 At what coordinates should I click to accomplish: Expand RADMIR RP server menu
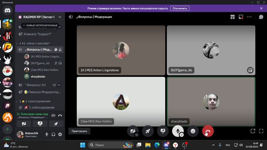tap(60, 17)
